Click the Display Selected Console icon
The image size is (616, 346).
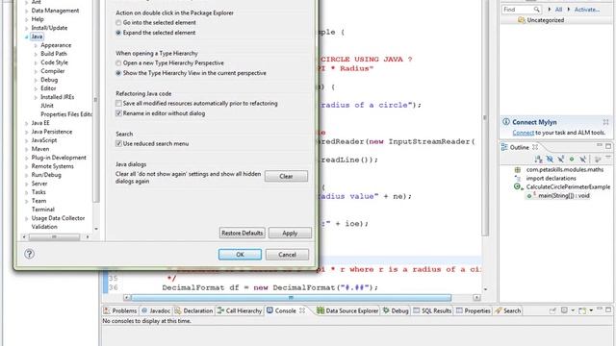(x=564, y=310)
